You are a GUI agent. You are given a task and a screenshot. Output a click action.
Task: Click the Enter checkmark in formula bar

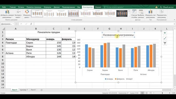coord(26,24)
